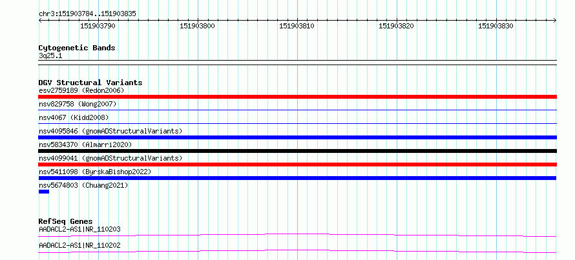
Task: Click the right arrowhead of the ruler
Action: click(555, 21)
